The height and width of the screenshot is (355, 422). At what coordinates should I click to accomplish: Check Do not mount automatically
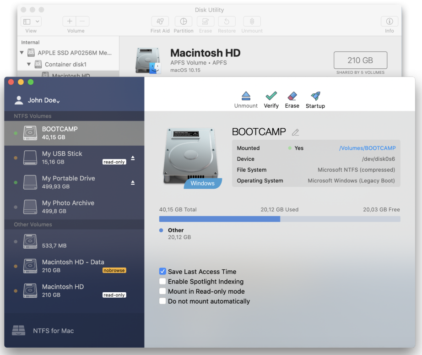[x=162, y=301]
